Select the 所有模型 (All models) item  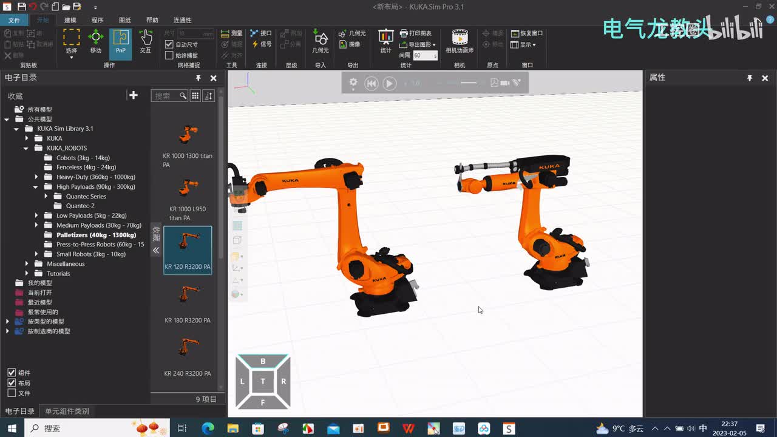(40, 109)
